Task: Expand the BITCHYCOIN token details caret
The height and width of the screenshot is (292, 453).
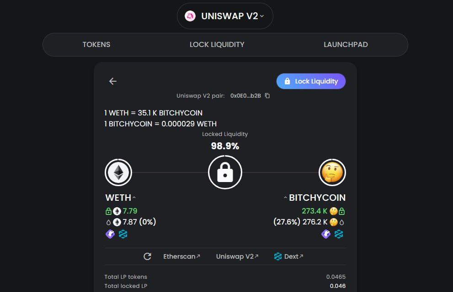Action: tap(285, 198)
